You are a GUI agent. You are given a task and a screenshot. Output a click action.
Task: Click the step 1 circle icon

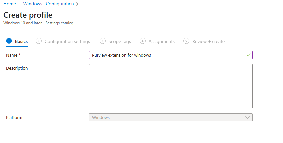pyautogui.click(x=9, y=41)
